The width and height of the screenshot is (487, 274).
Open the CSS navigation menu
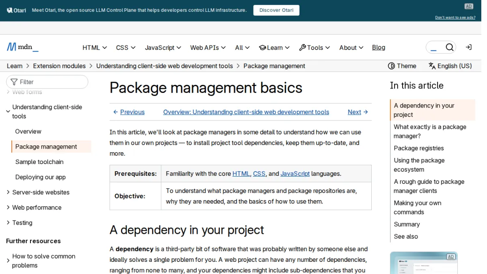pyautogui.click(x=126, y=47)
